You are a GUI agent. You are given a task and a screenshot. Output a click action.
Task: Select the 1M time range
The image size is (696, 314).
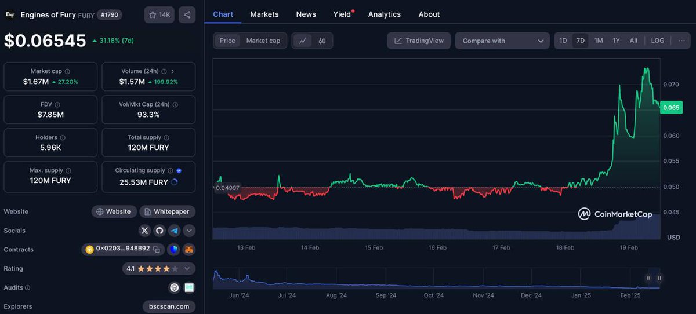(x=599, y=41)
